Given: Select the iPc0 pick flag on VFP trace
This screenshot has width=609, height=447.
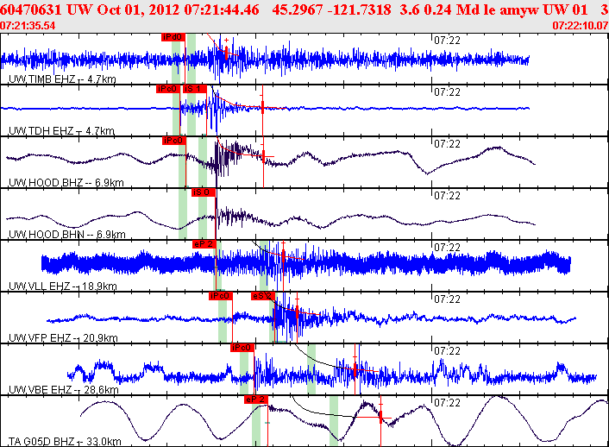Looking at the screenshot, I should (x=220, y=296).
